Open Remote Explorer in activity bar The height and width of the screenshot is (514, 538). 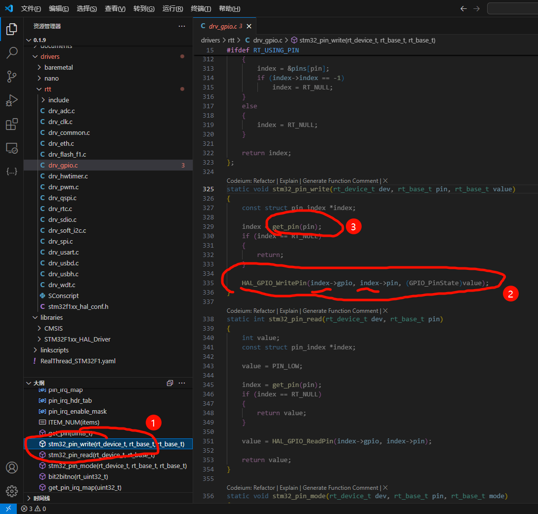pos(12,148)
